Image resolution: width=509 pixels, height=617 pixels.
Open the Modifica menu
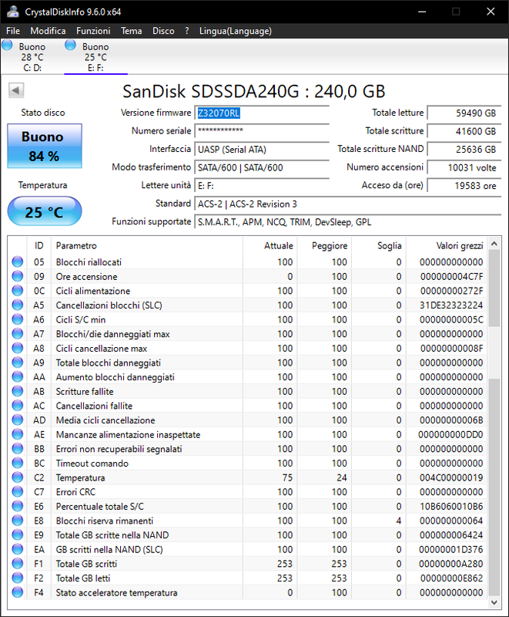click(x=48, y=31)
